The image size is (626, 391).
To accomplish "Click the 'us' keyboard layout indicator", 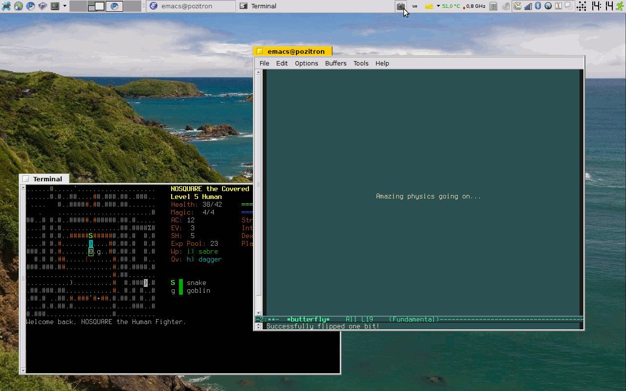I will click(415, 6).
